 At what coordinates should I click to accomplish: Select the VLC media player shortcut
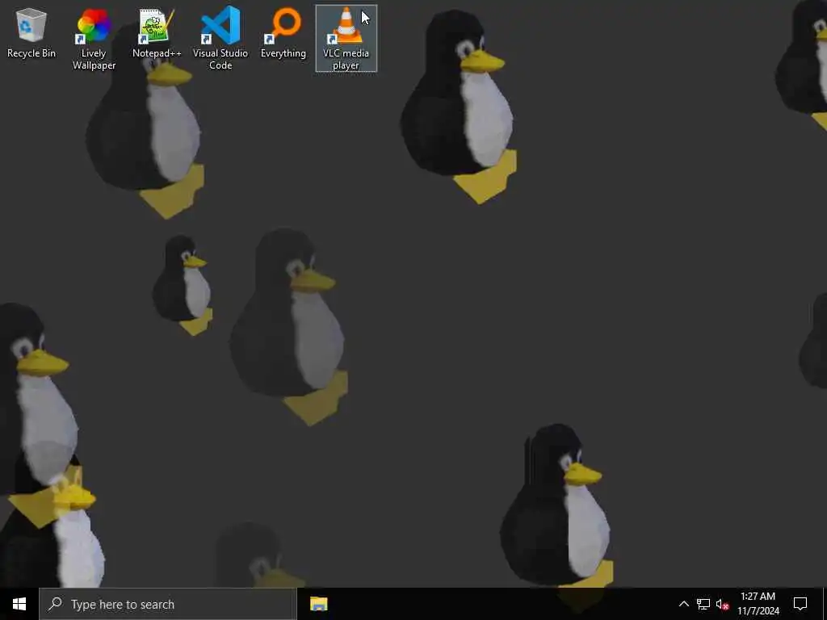(346, 39)
